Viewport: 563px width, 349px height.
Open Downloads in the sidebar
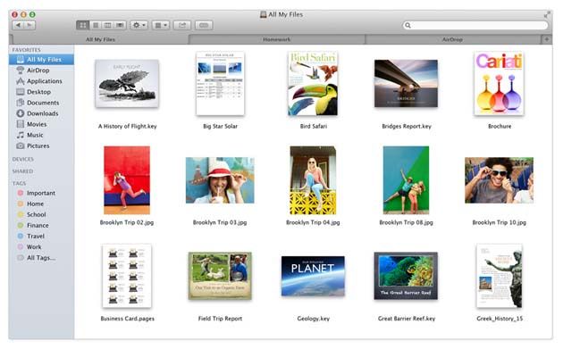pyautogui.click(x=41, y=113)
